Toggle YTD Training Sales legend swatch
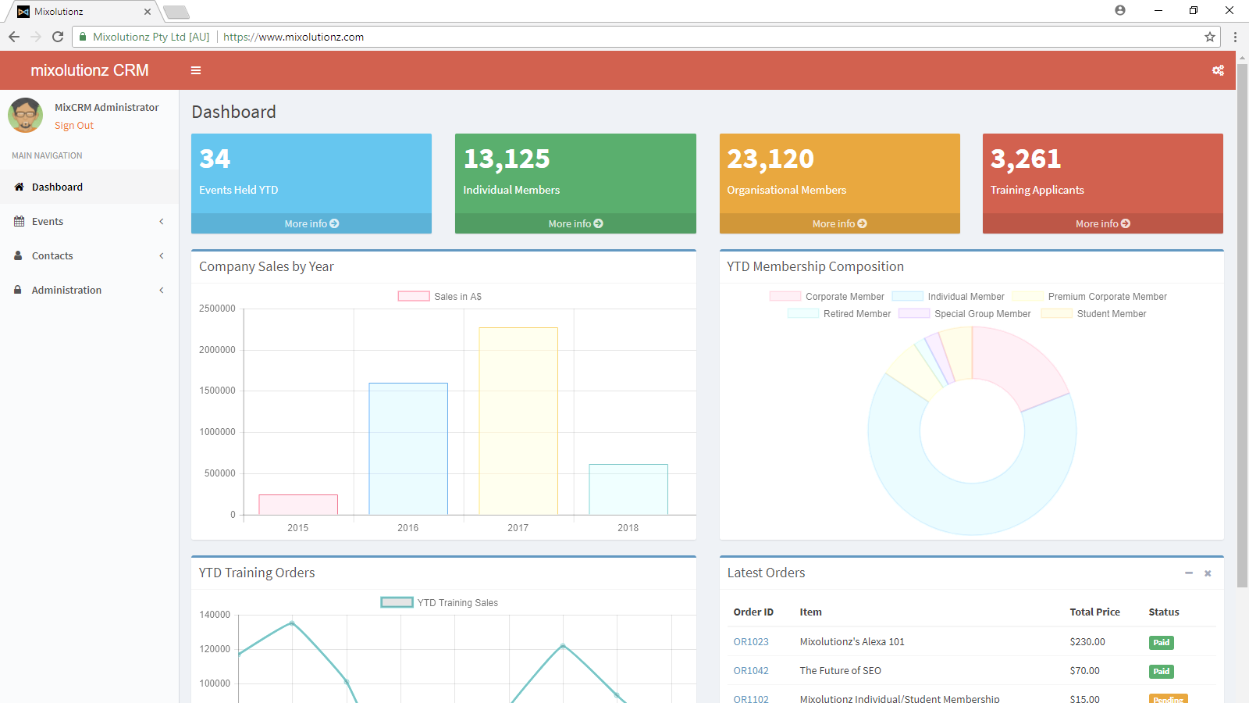The width and height of the screenshot is (1249, 703). 397,602
